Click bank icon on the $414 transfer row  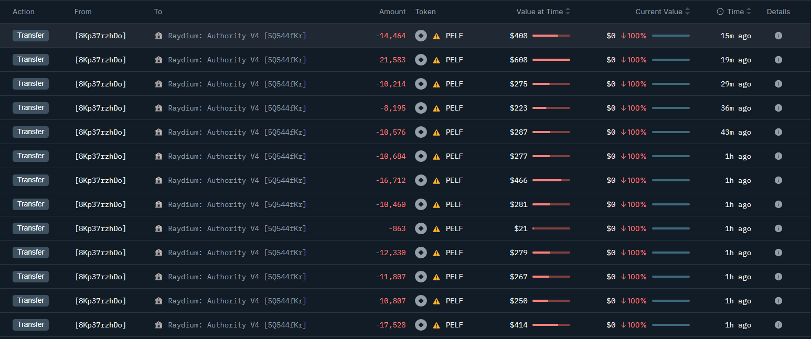[x=159, y=325]
